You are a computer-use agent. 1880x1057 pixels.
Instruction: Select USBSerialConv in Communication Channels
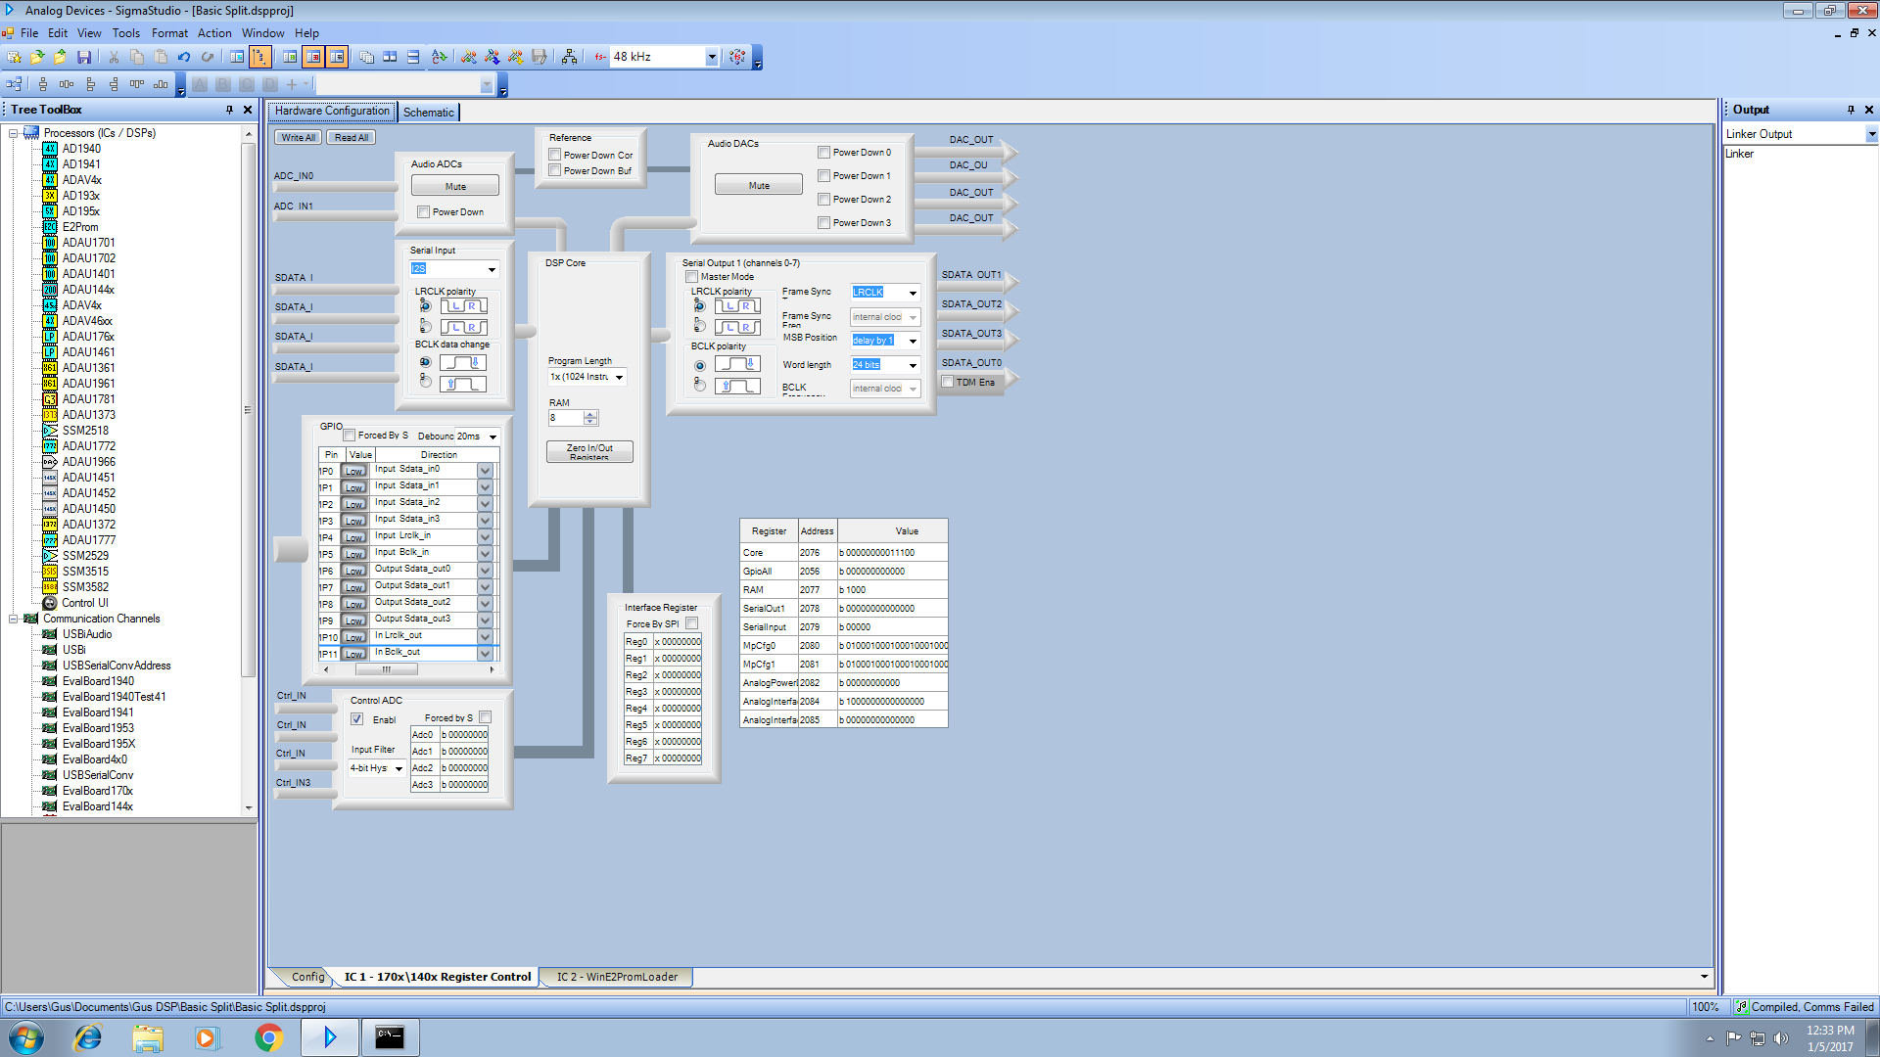[x=98, y=775]
